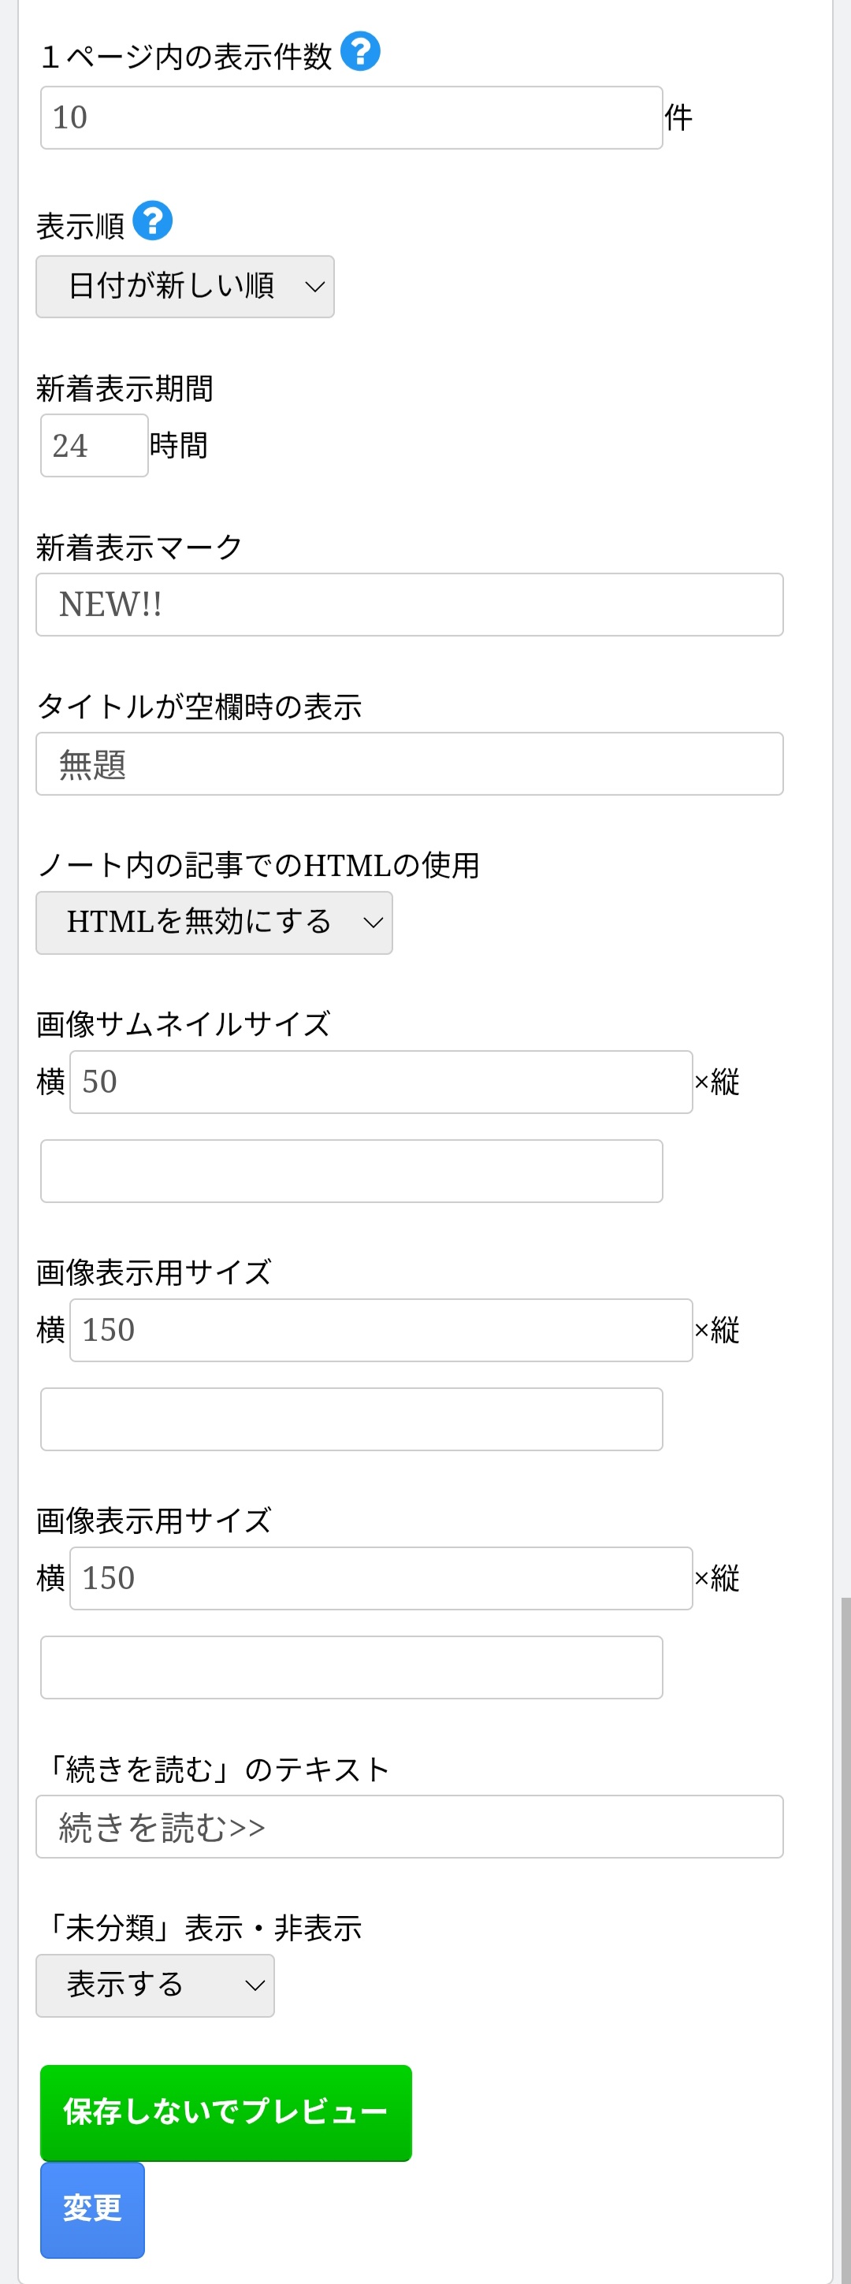Click the 新着表示期間 label text
Screen dimensions: 851x2284
point(125,388)
